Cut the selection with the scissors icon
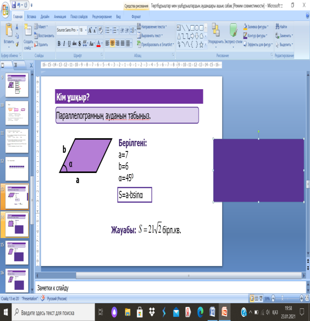The width and height of the screenshot is (310, 321). click(17, 27)
